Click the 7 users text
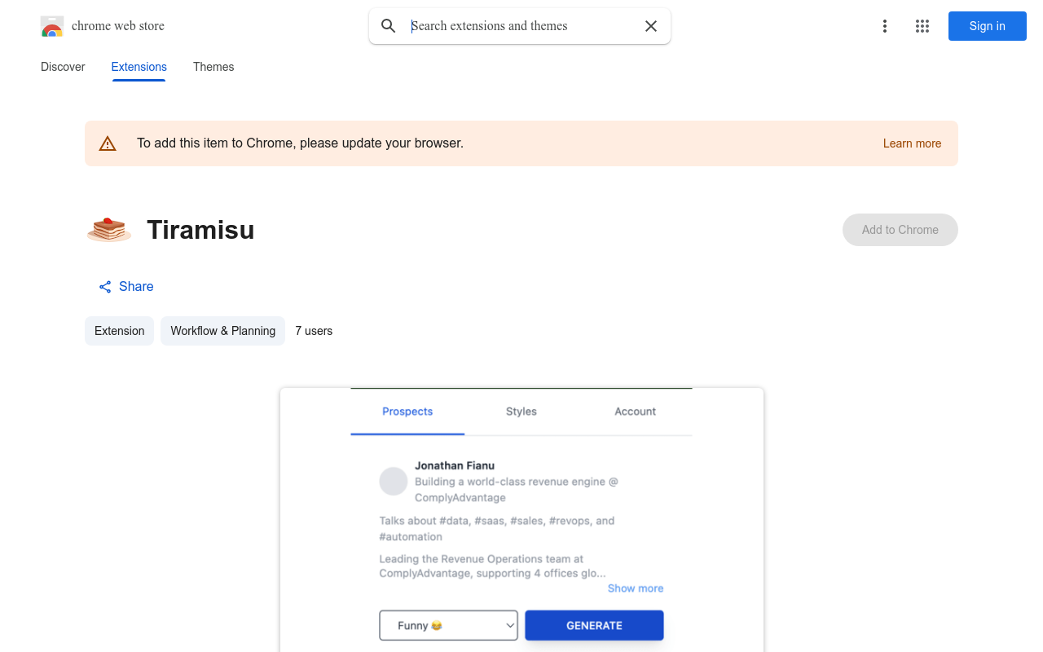 tap(314, 331)
